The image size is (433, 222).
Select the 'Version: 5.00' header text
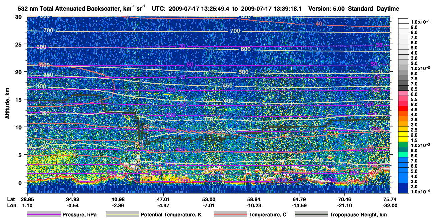click(327, 9)
